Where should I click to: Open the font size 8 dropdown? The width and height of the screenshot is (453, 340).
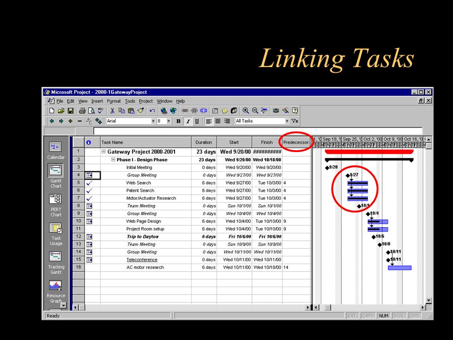click(x=168, y=121)
